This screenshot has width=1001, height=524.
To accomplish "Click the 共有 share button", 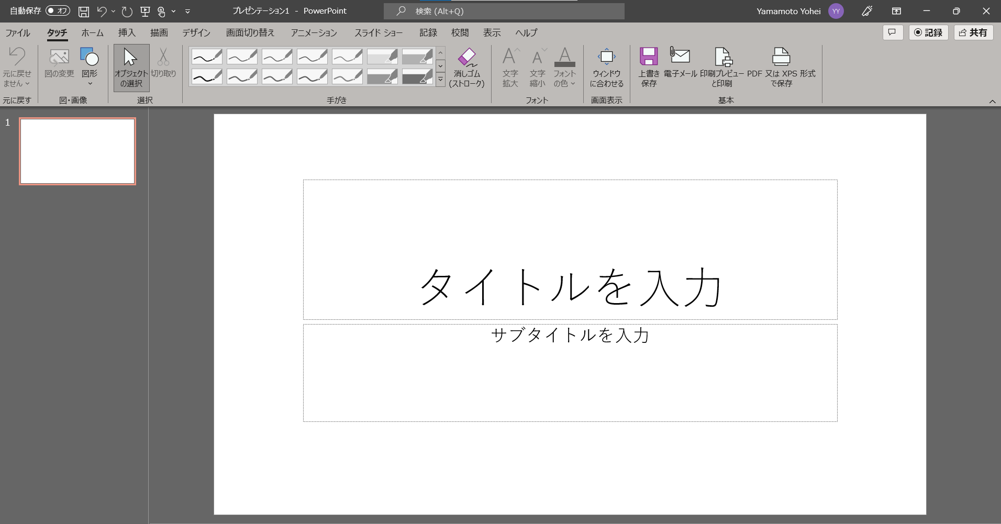I will point(973,32).
